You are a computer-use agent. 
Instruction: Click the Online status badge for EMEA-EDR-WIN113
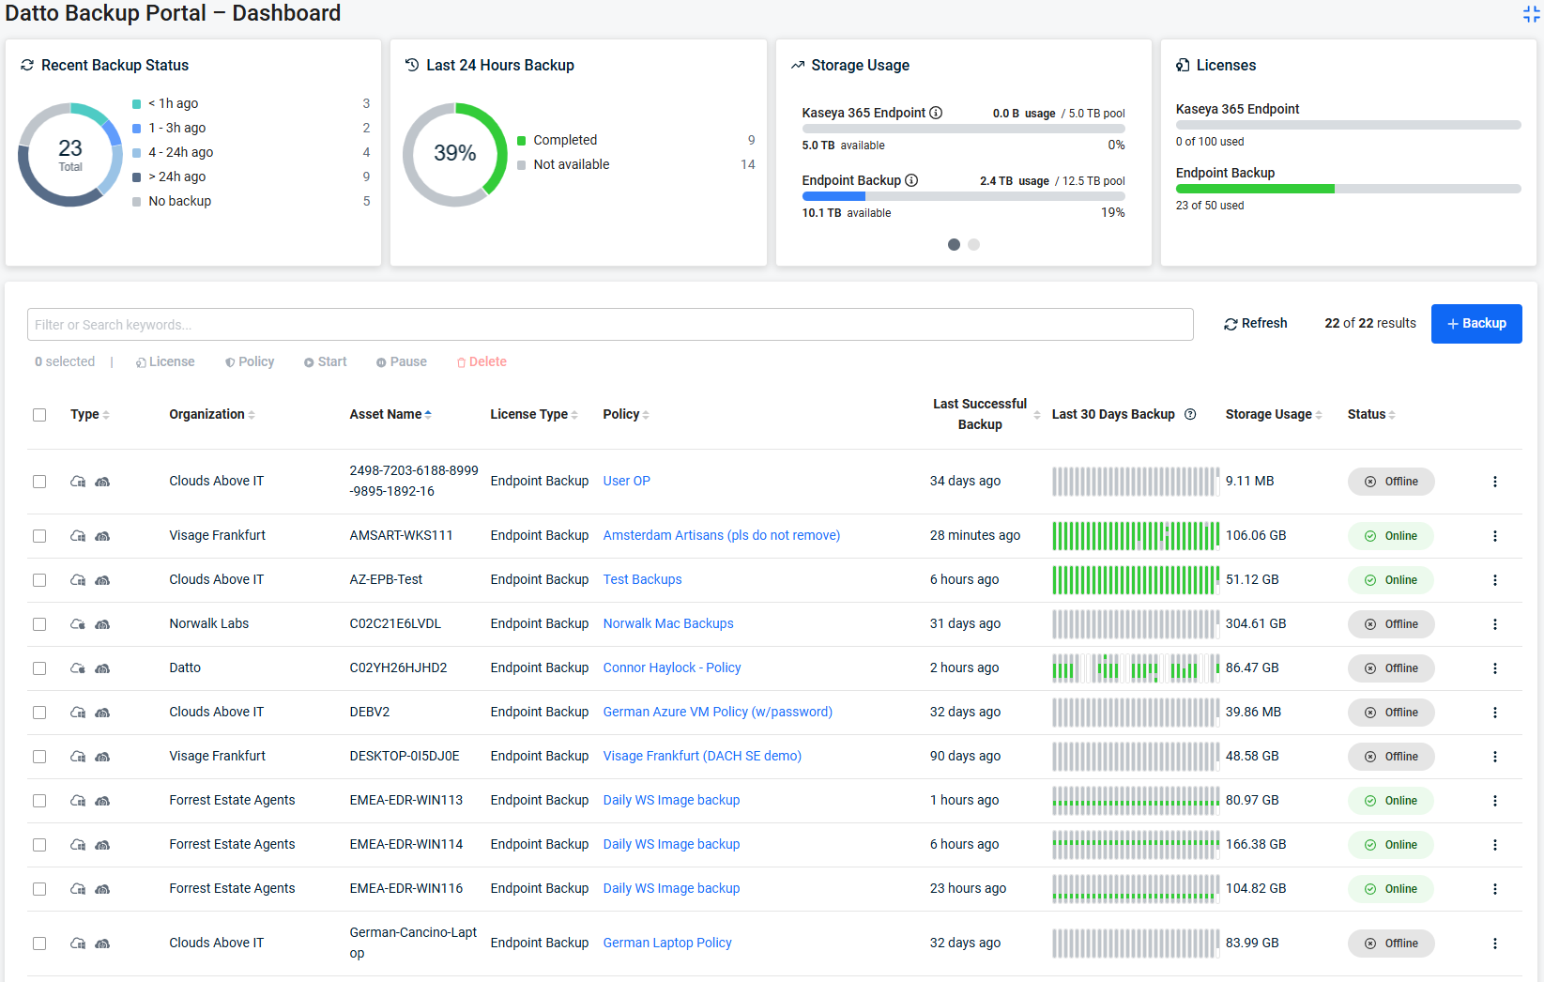[x=1391, y=801]
